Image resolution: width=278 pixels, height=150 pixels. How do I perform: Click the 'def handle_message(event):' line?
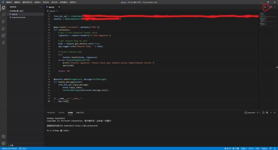pyautogui.click(x=68, y=82)
